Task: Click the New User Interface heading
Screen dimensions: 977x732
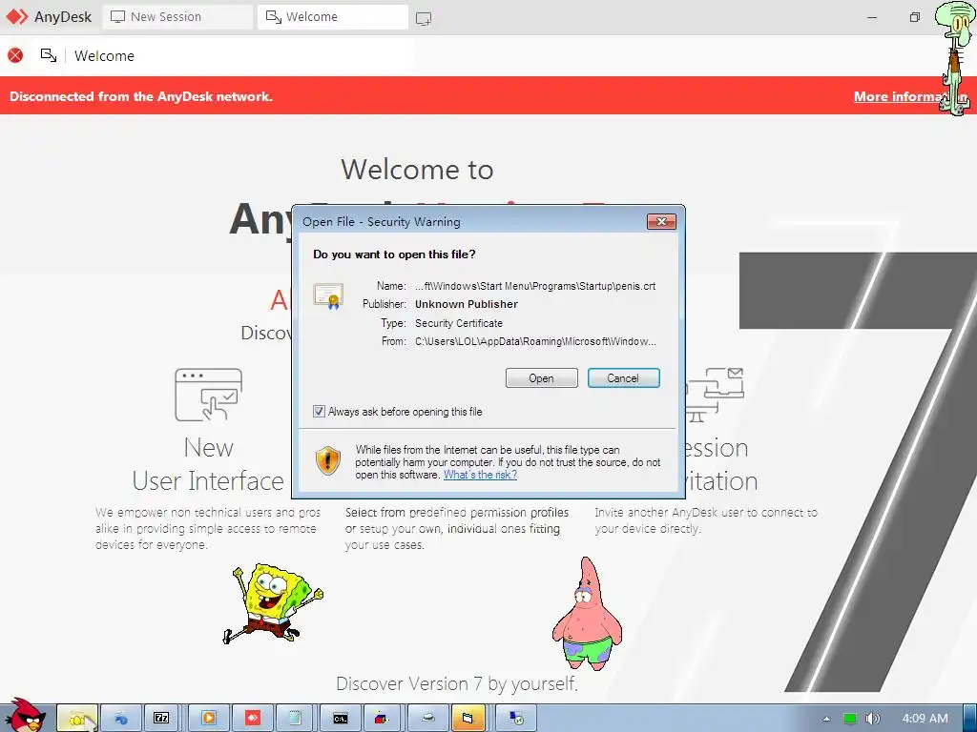Action: pyautogui.click(x=208, y=464)
